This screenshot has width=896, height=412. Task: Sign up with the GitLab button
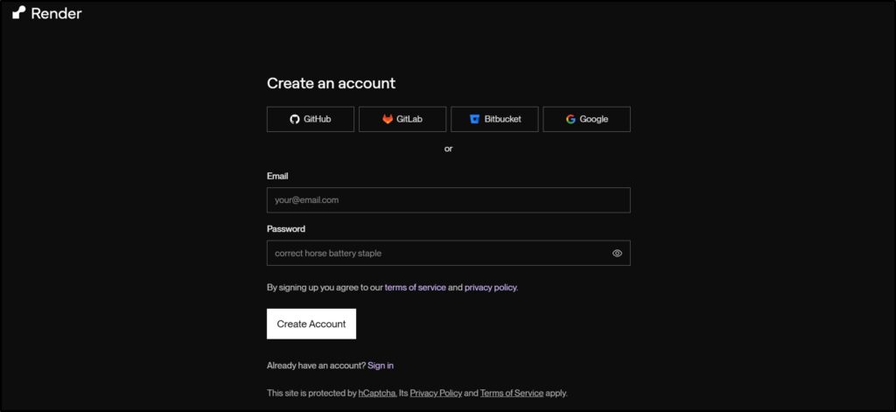tap(402, 120)
